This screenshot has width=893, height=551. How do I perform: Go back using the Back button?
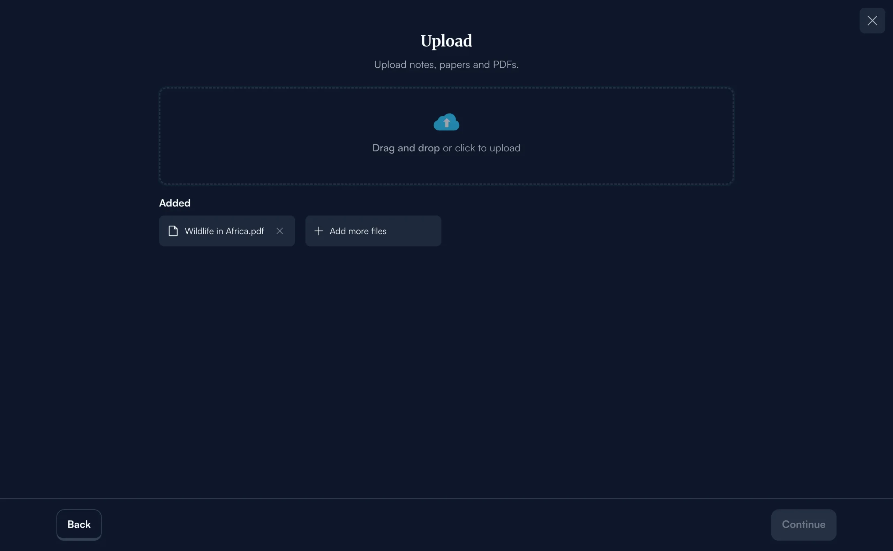pyautogui.click(x=79, y=524)
